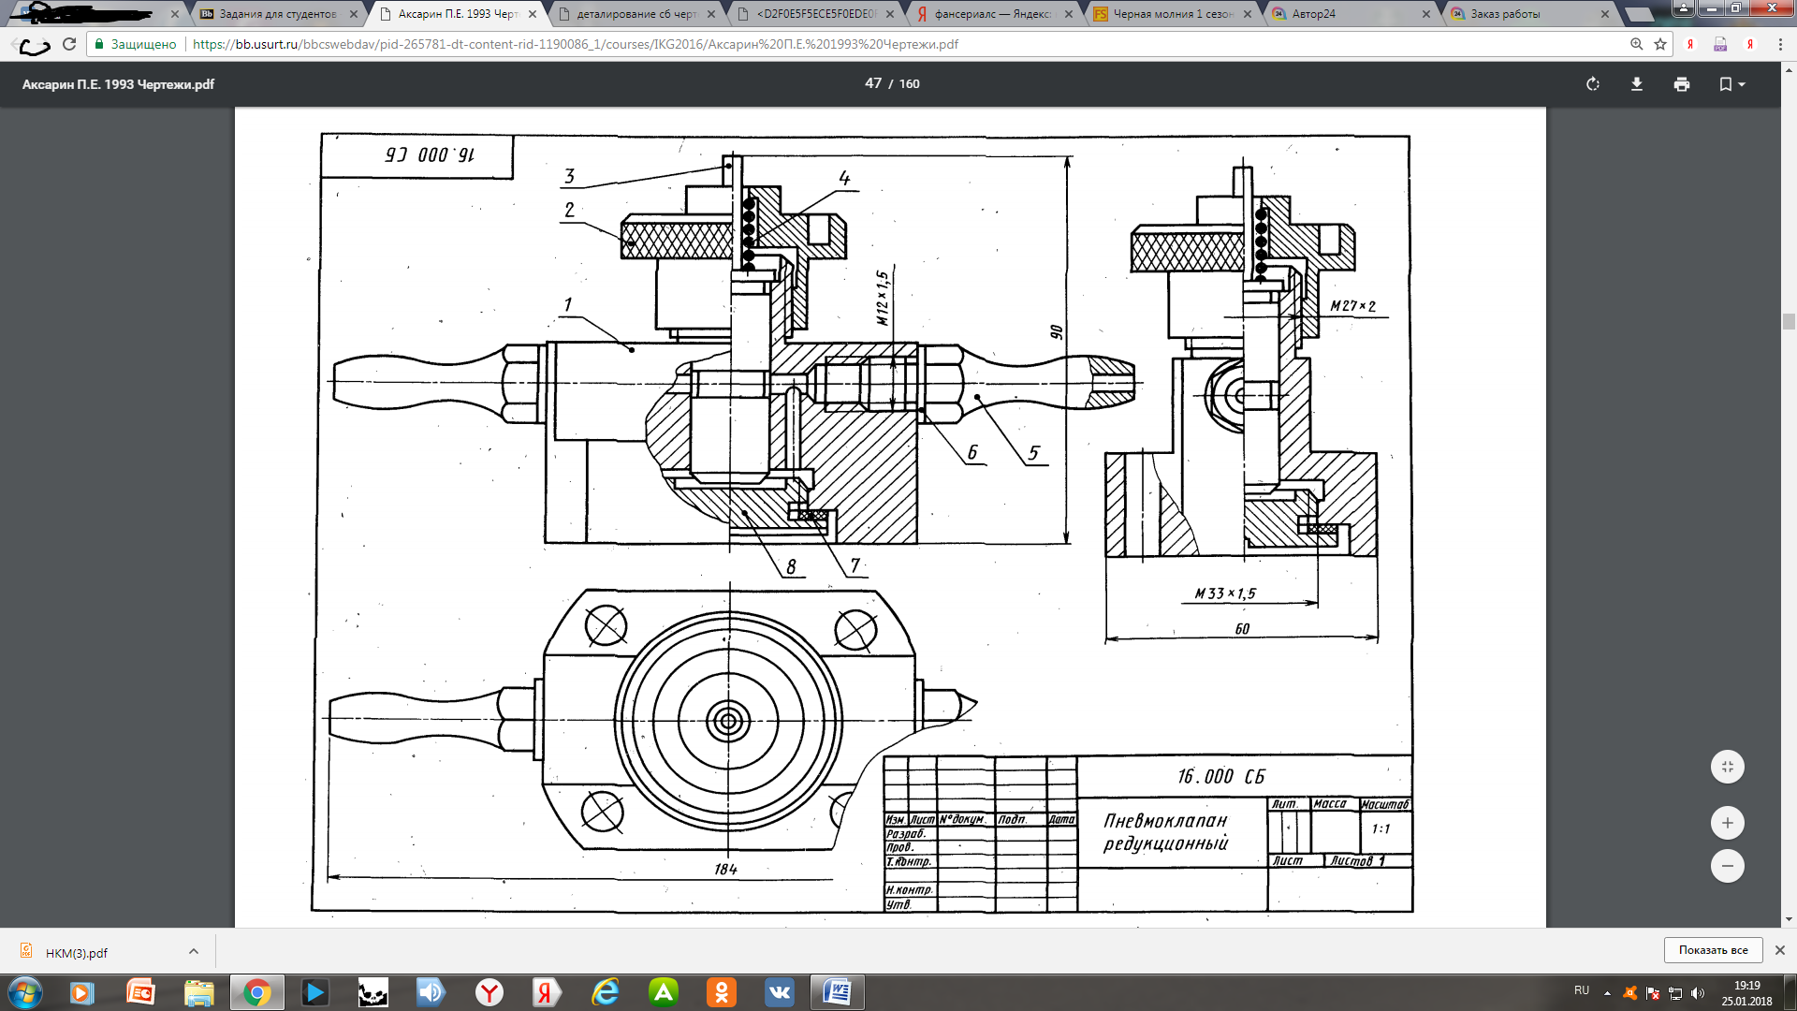
Task: Switch to the фансериалс — Яндекс tab
Action: point(994,14)
